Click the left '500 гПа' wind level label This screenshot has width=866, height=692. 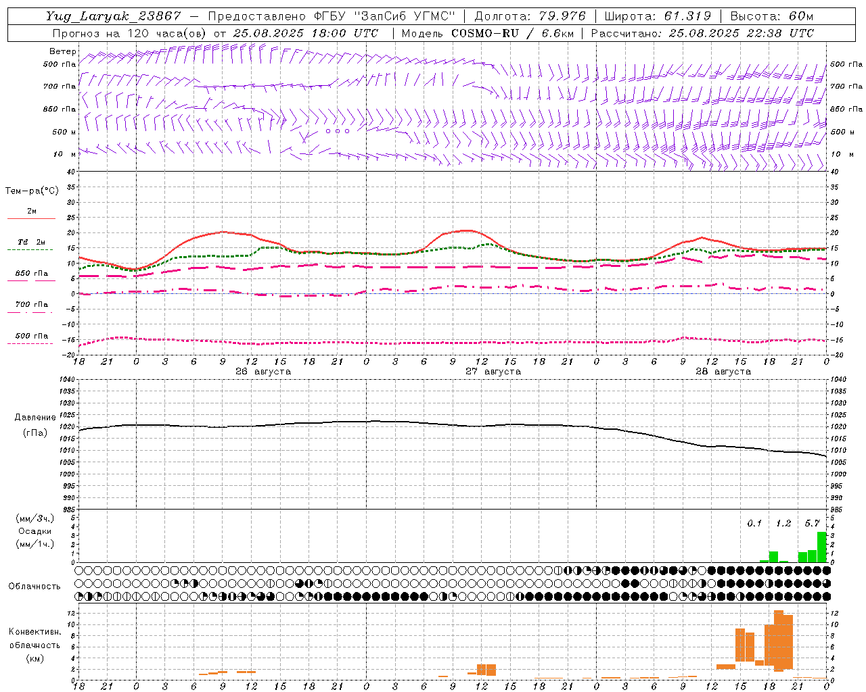pyautogui.click(x=60, y=65)
